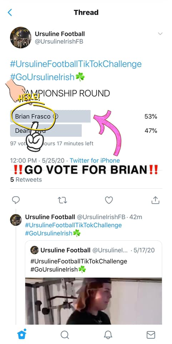The image size is (172, 344).
Task: Open Twitter for iPhone source link
Action: (x=95, y=161)
